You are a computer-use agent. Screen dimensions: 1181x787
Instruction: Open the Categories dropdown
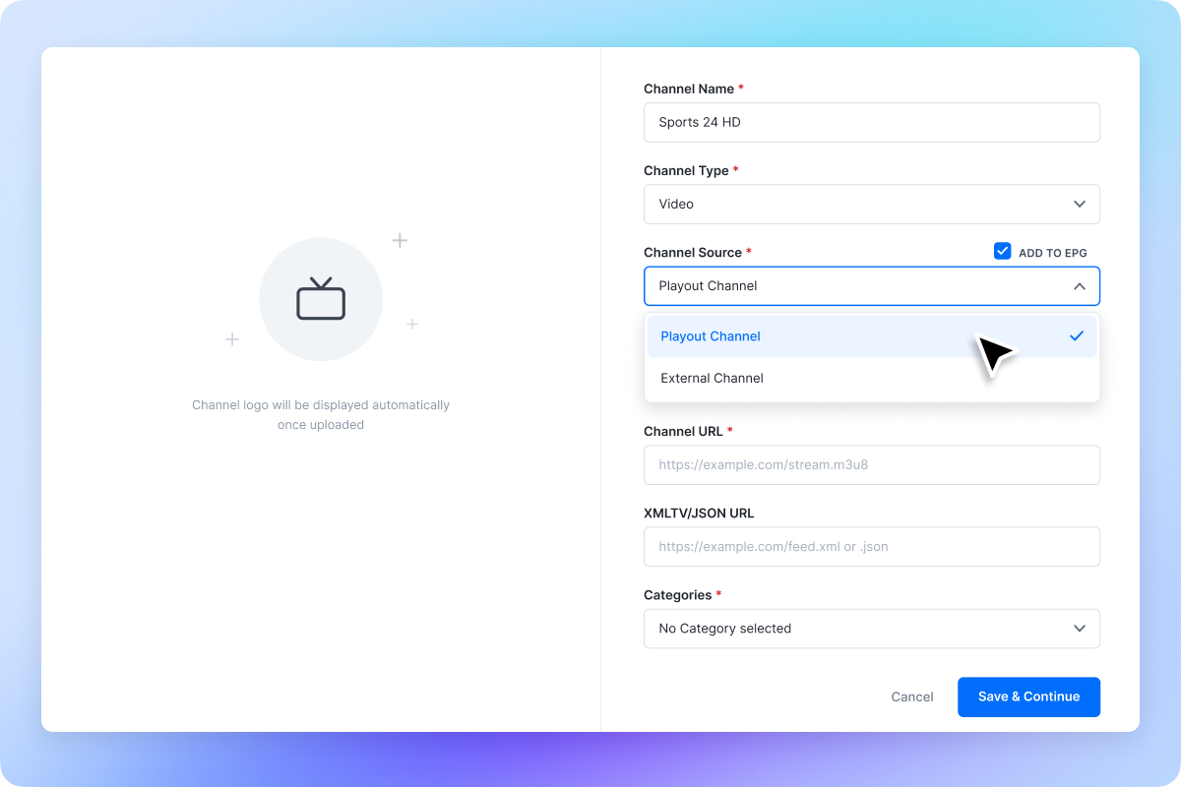click(x=872, y=629)
